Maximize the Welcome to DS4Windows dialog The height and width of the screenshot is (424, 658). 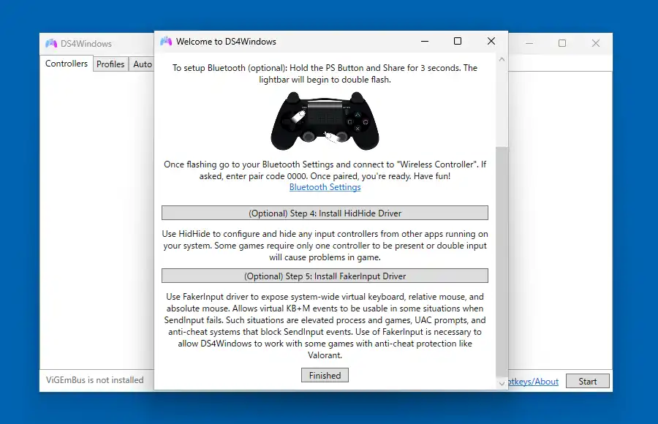pyautogui.click(x=458, y=41)
